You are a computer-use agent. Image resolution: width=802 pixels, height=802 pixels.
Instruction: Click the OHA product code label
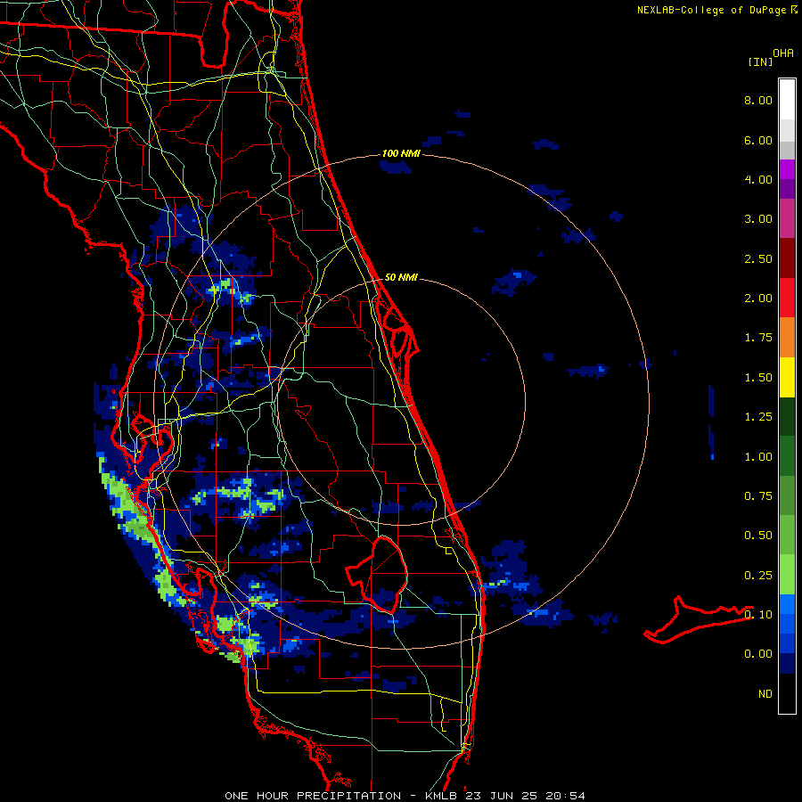click(783, 53)
